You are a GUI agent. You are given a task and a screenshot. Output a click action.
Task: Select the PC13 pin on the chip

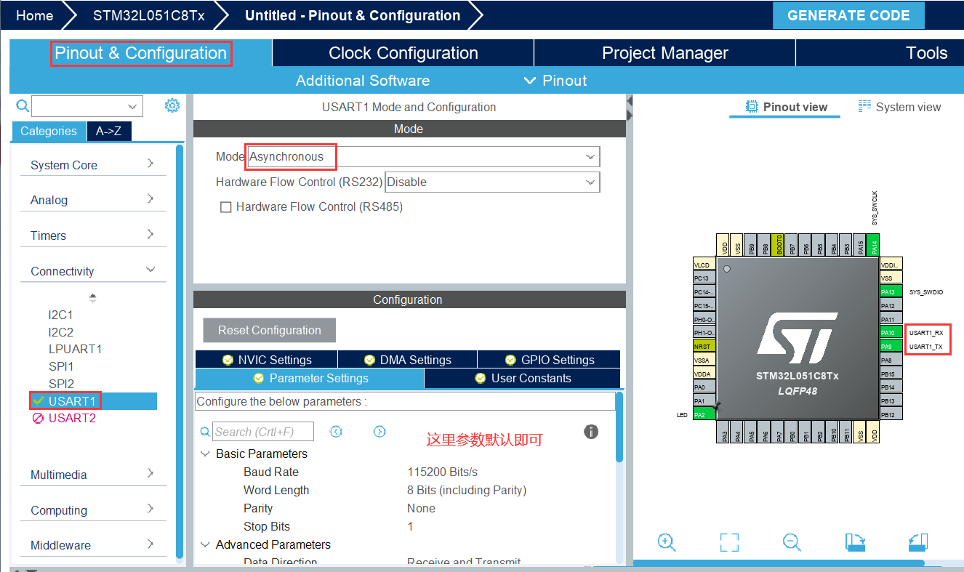point(704,278)
